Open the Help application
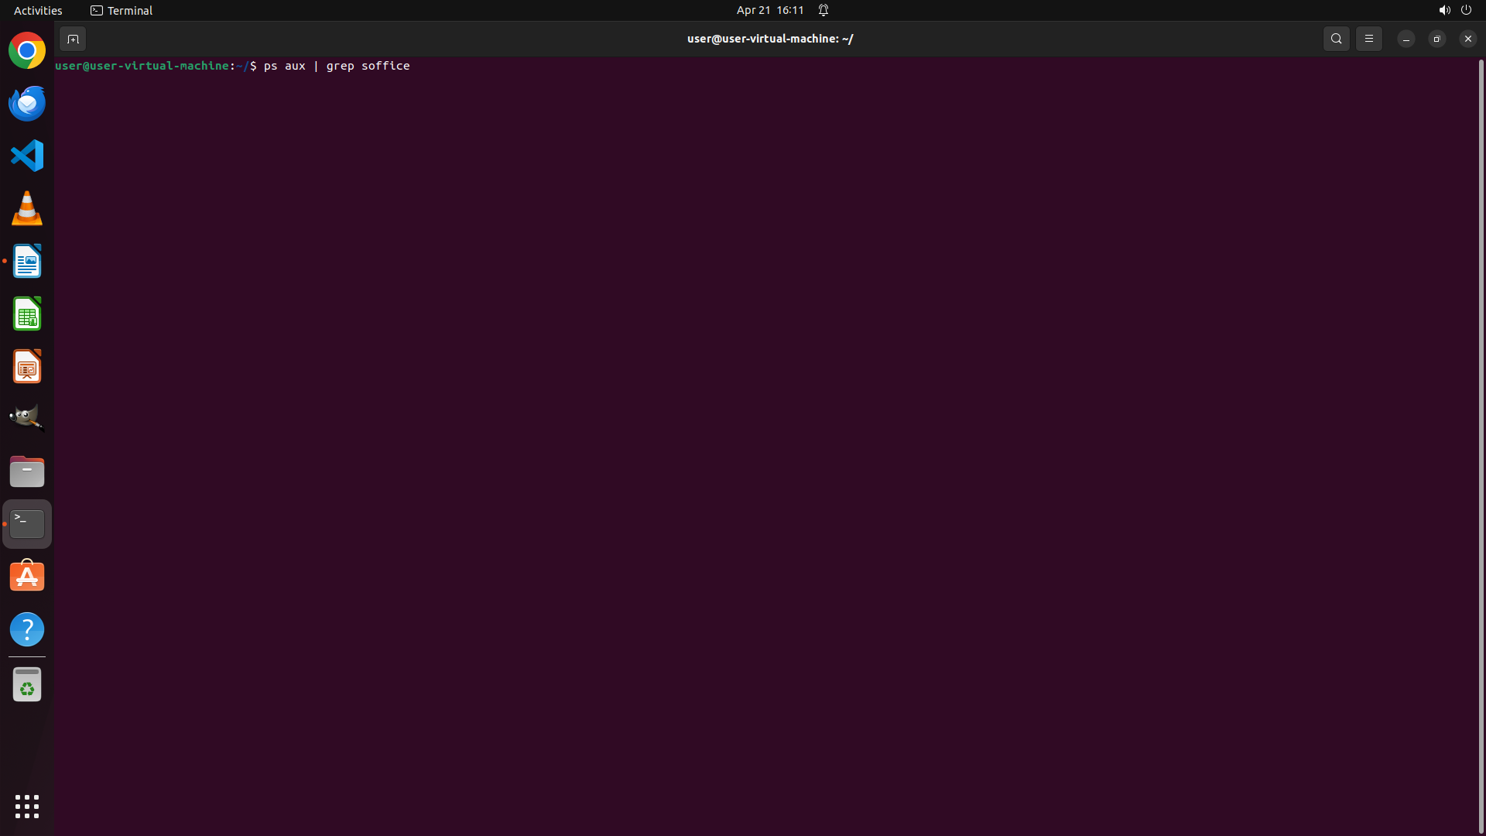Screen dimensions: 1486x836 [27, 629]
